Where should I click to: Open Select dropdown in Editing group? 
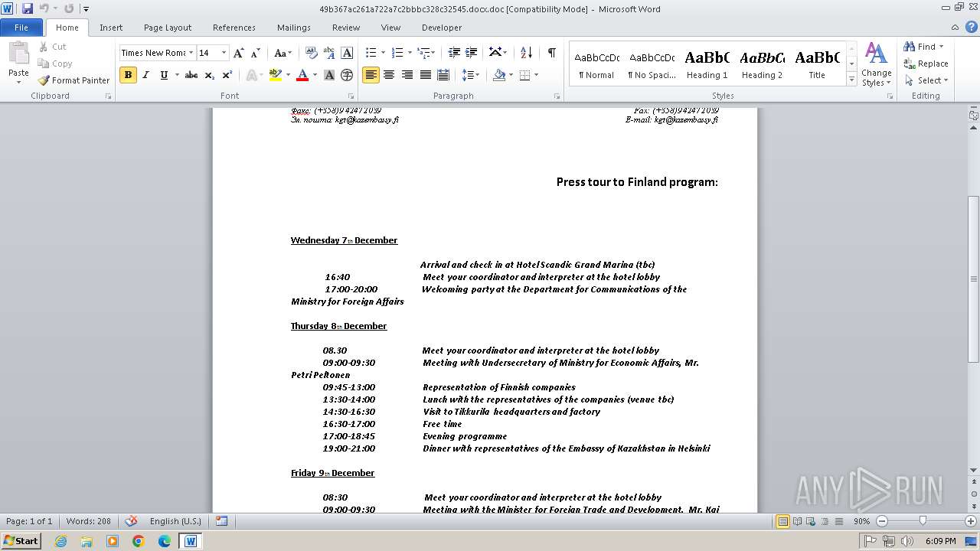[x=926, y=80]
